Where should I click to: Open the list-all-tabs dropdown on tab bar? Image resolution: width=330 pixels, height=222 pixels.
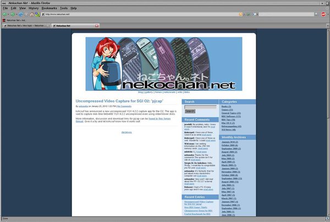(x=327, y=26)
